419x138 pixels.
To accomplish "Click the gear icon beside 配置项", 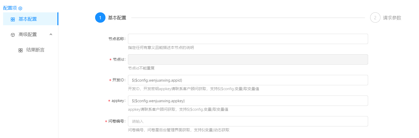I will (20, 8).
